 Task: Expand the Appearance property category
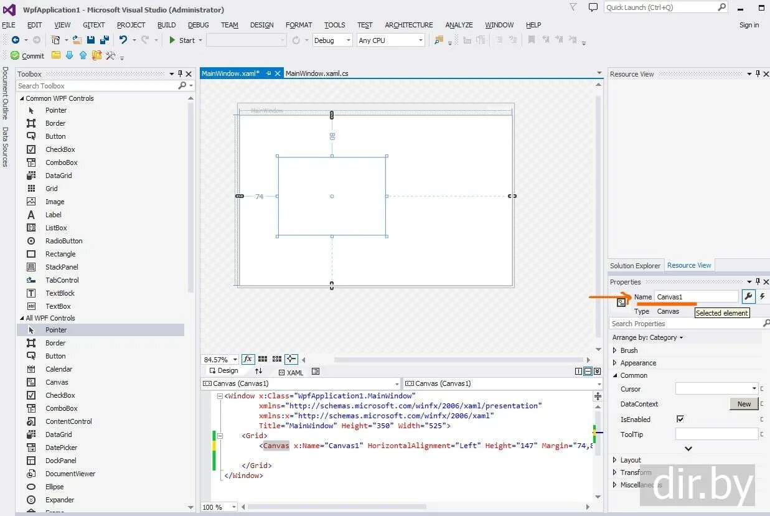coord(615,363)
